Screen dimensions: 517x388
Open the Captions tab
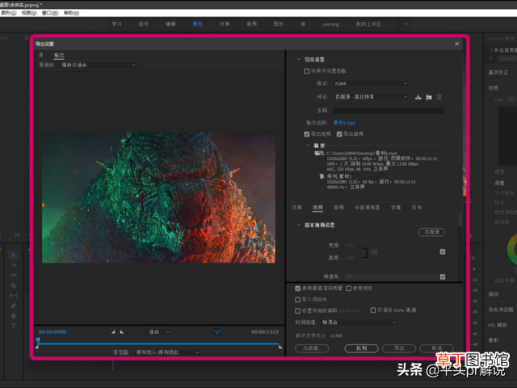tap(396, 208)
